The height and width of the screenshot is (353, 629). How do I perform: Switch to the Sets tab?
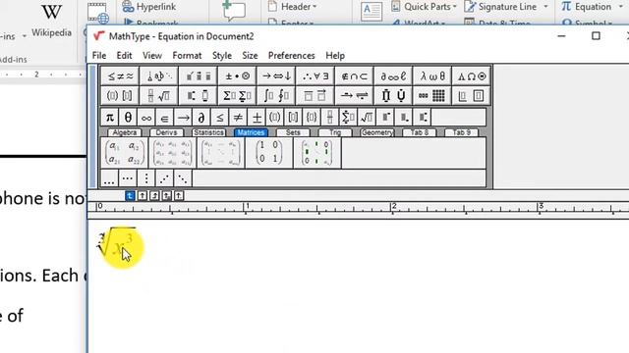coord(293,132)
